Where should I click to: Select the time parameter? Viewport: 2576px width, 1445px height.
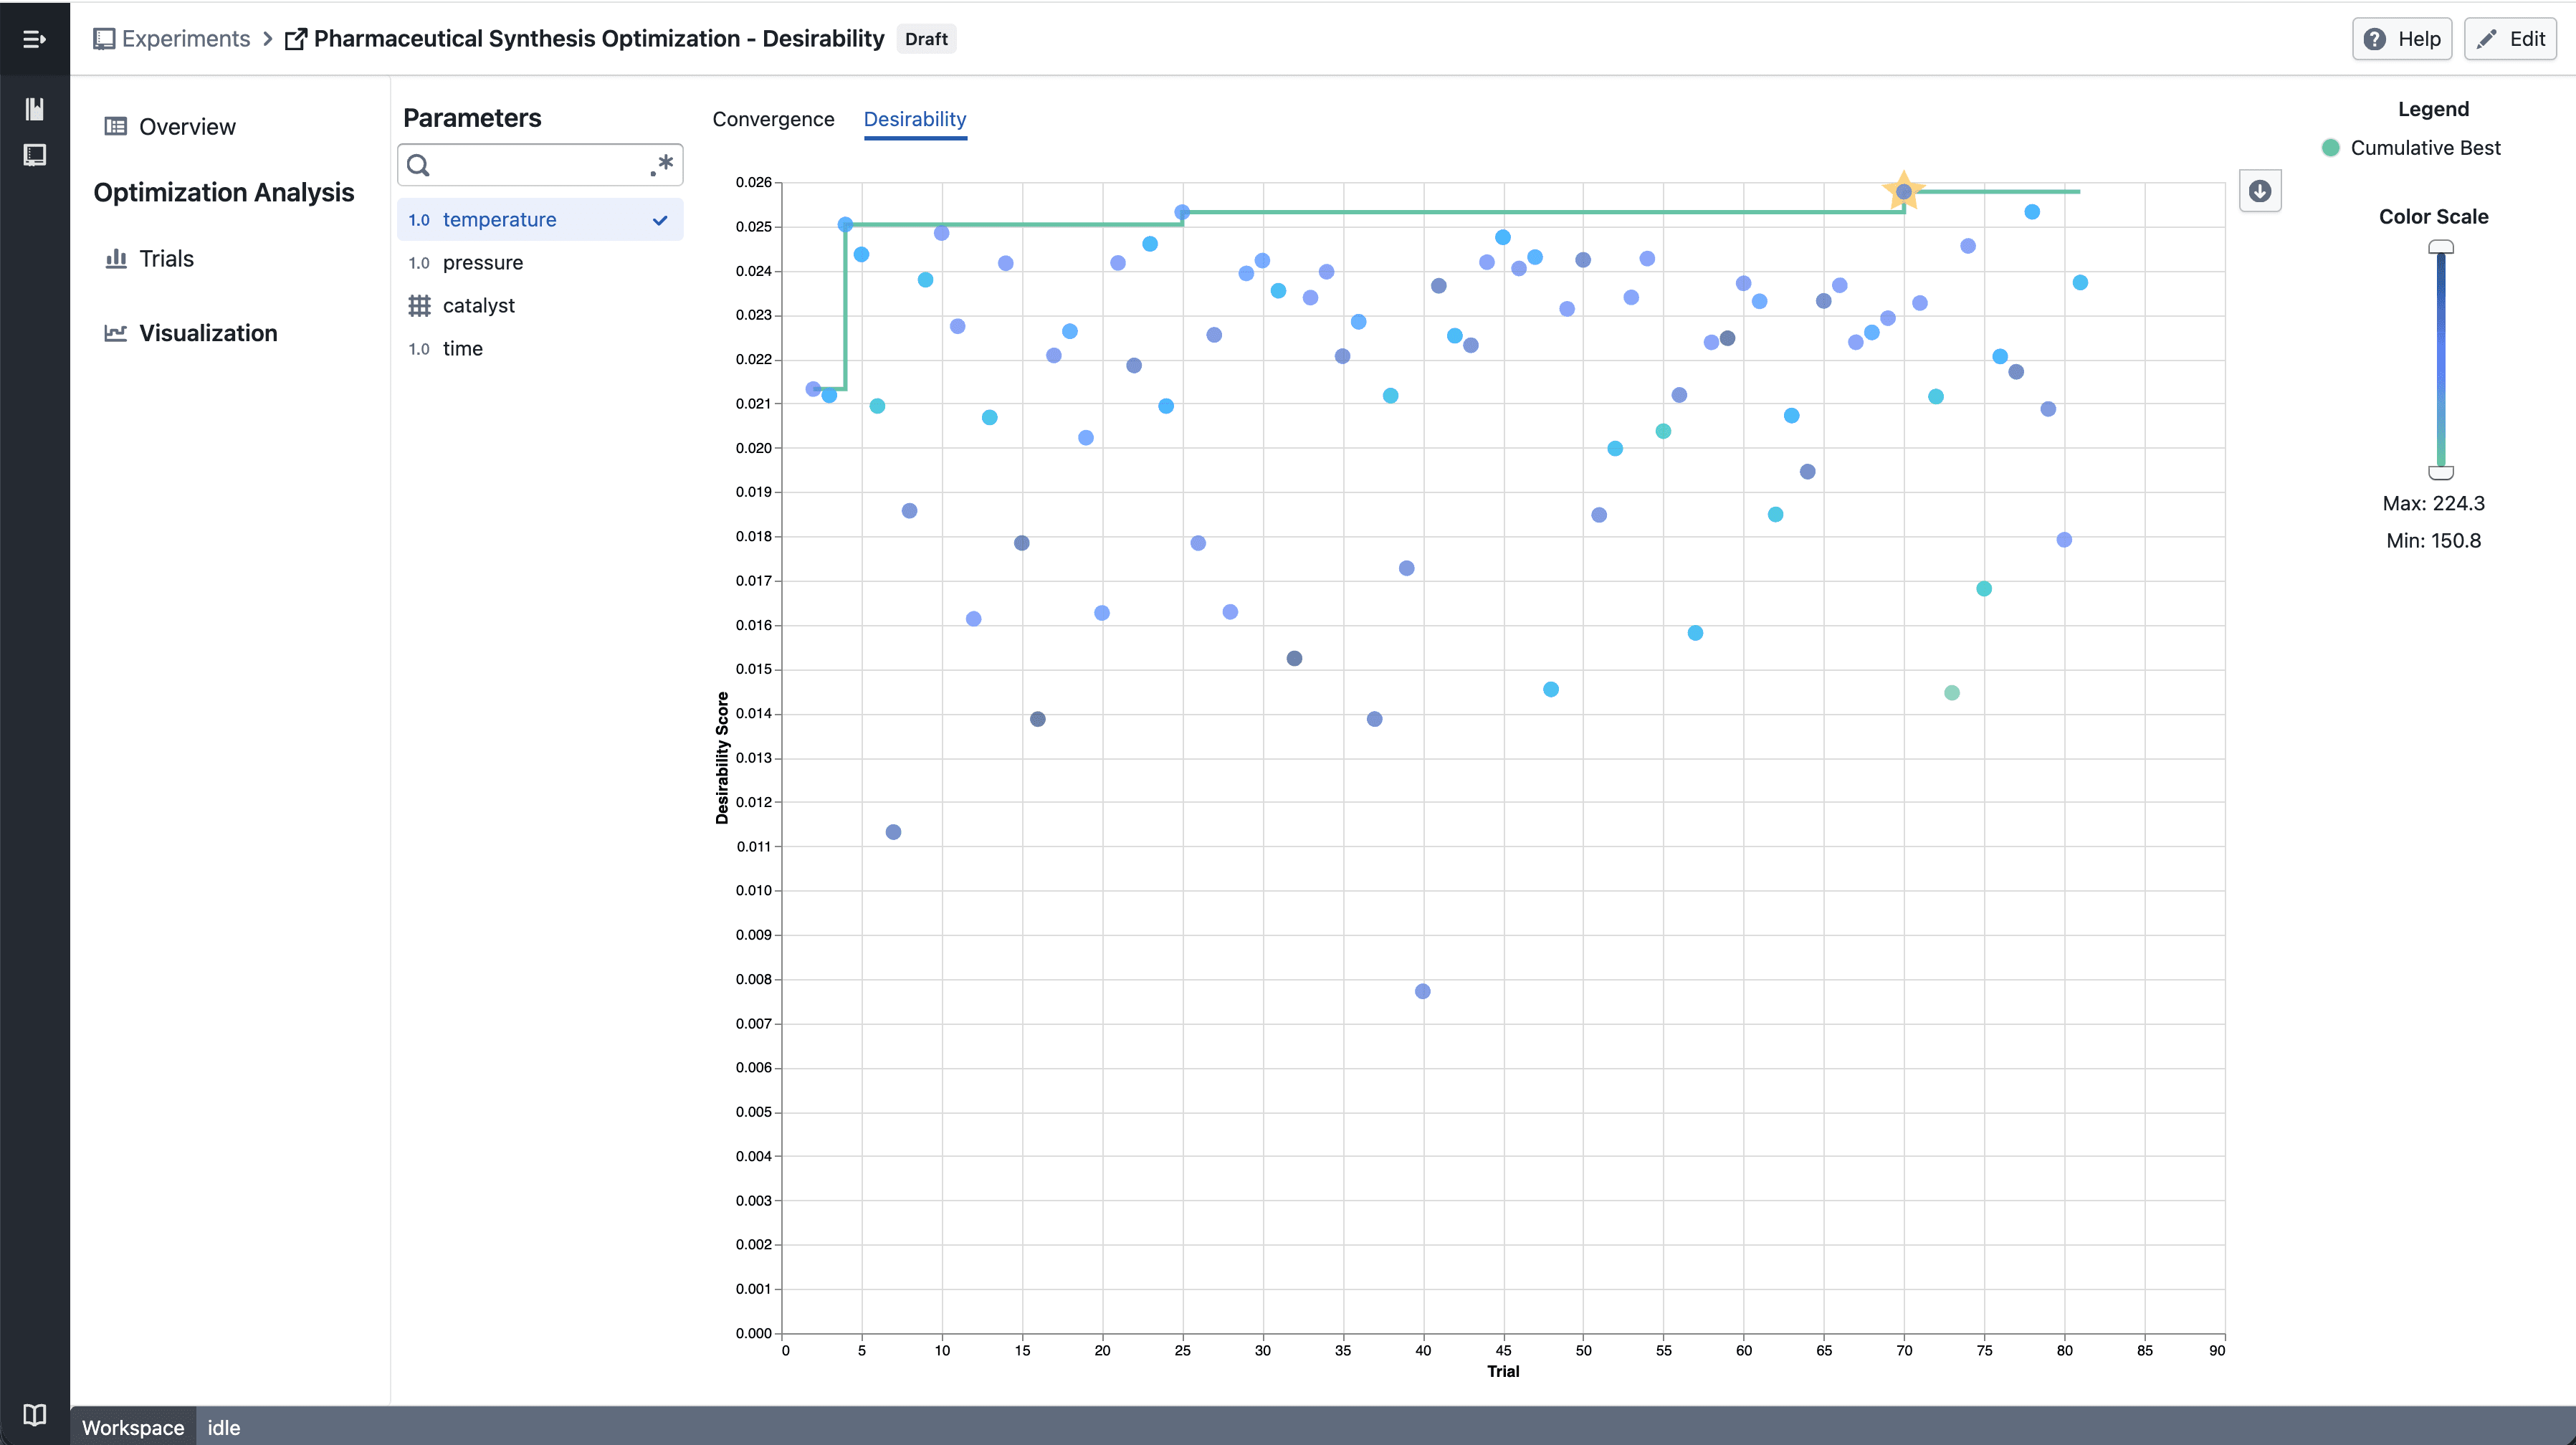(540, 349)
